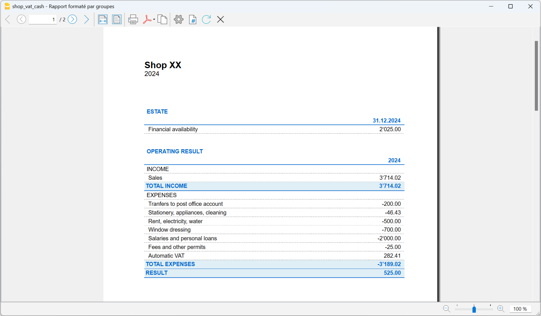The width and height of the screenshot is (541, 316).
Task: Click the zoom slider handle
Action: 474,309
